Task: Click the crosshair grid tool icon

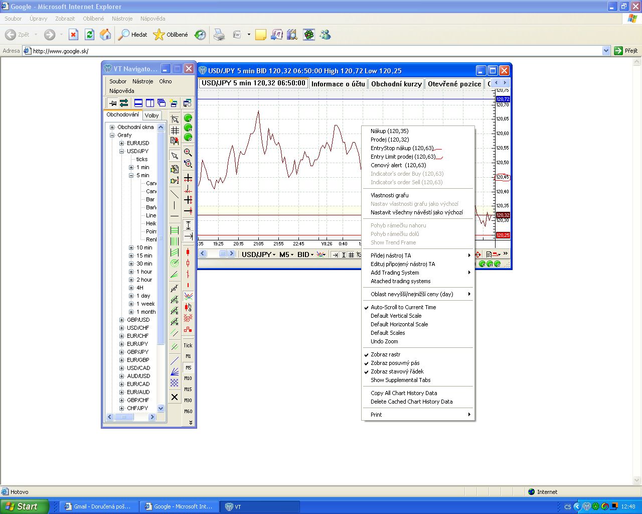Action: [175, 131]
